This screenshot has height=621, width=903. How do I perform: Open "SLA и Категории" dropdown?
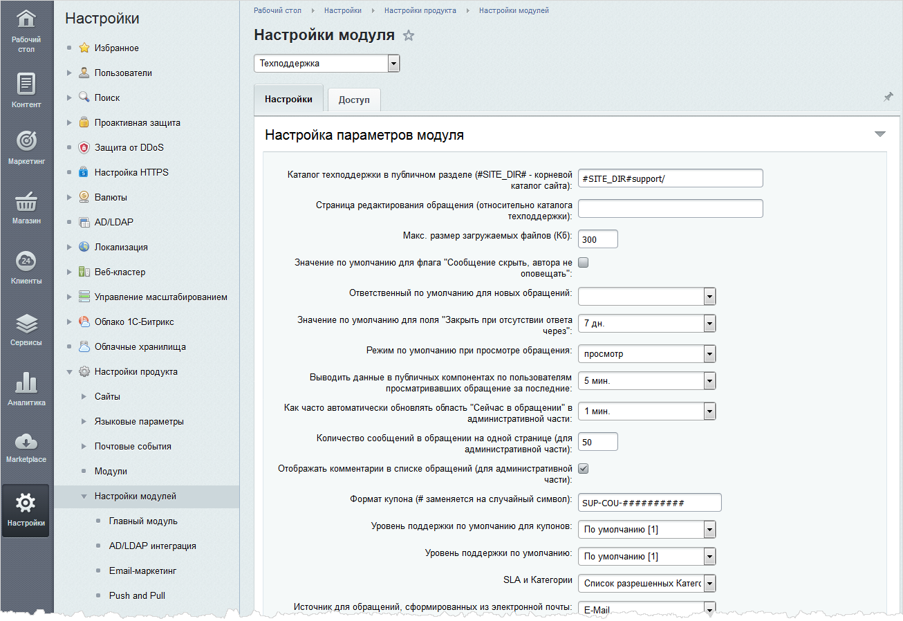point(646,583)
